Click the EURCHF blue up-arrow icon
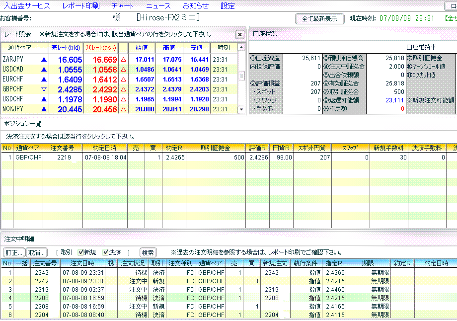Screen dimensions: 457x321 tap(44, 80)
